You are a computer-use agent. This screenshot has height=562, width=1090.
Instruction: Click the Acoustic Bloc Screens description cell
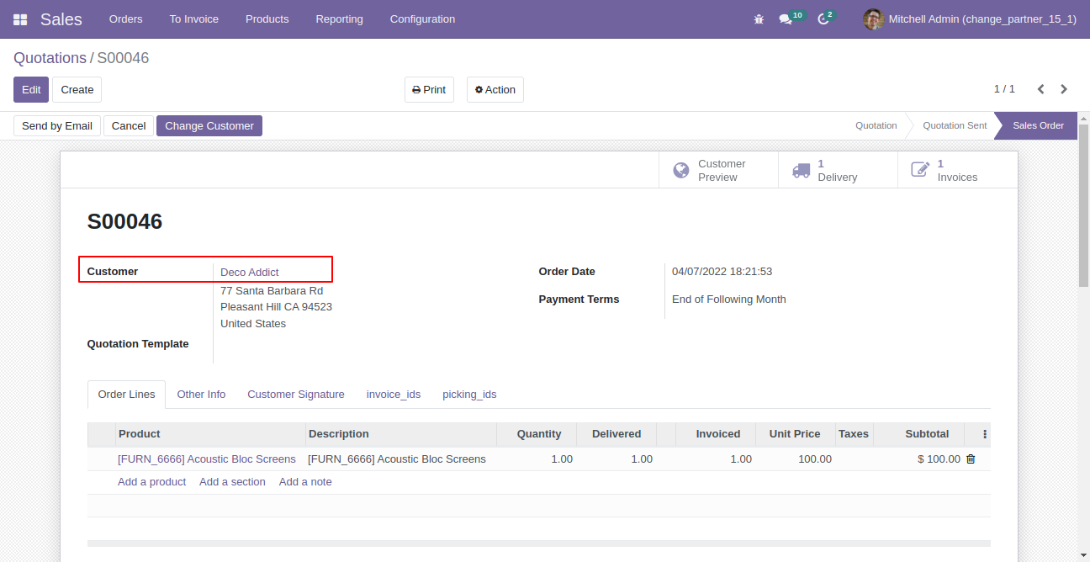[x=400, y=459]
